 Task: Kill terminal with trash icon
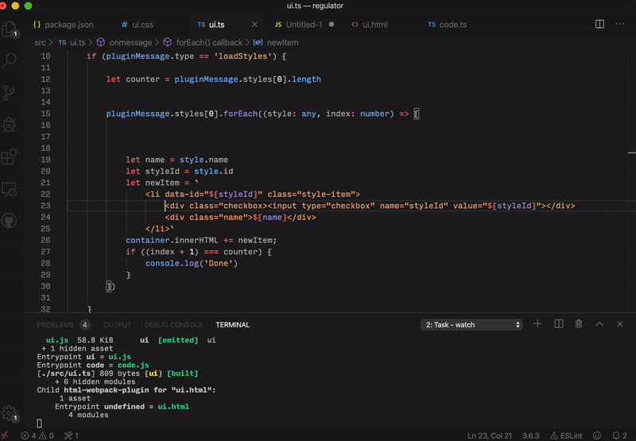tap(579, 324)
